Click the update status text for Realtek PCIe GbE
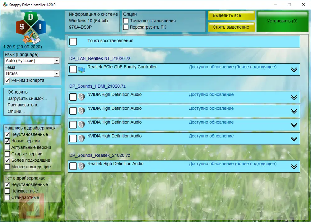 tap(233, 67)
